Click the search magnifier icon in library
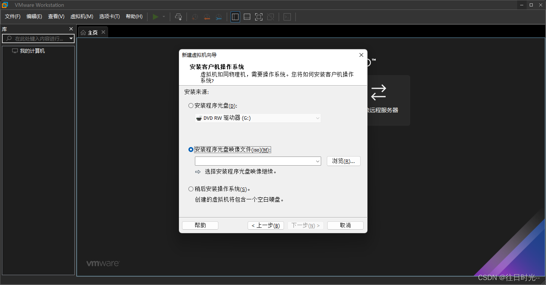This screenshot has width=546, height=285. pos(9,39)
